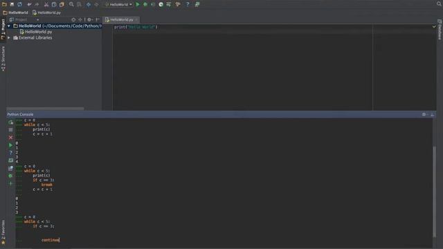Screen dimensions: 443x249
Task: Start debugging with the green bug icon
Action: pos(145,5)
